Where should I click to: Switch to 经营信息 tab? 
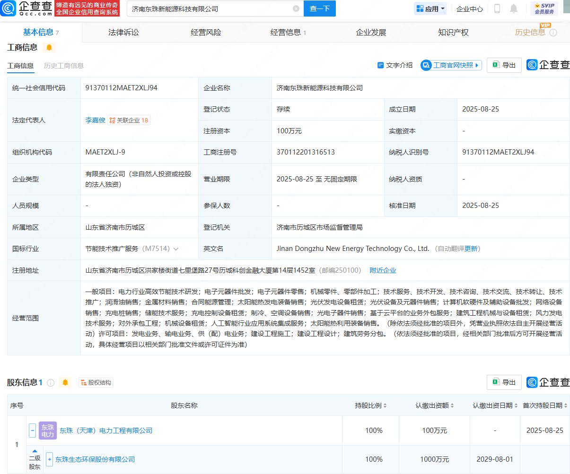click(288, 32)
